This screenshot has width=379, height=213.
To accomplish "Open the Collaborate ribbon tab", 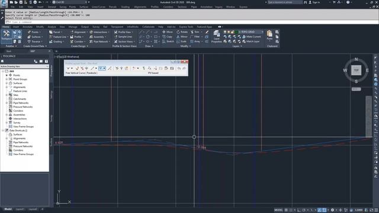I will (148, 27).
